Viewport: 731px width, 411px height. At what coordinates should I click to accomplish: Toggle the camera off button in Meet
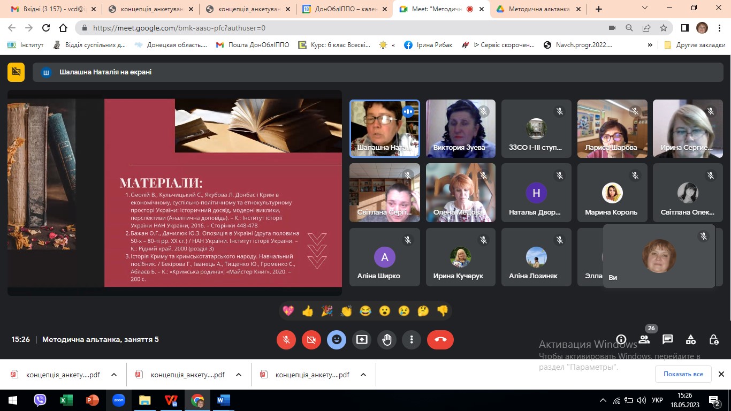pyautogui.click(x=311, y=339)
